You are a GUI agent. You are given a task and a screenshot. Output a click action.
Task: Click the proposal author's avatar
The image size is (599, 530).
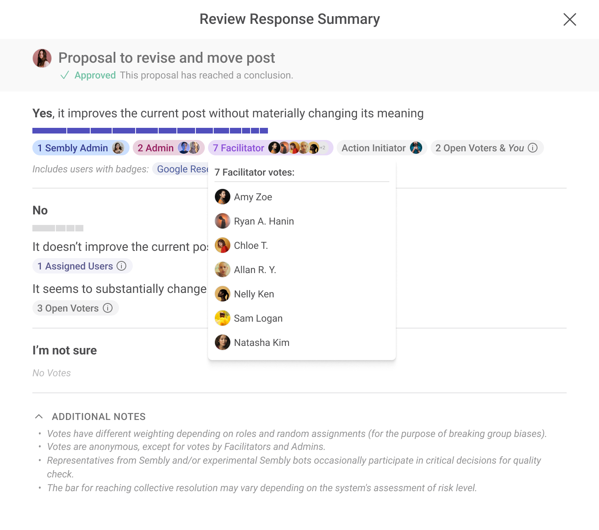tap(42, 58)
